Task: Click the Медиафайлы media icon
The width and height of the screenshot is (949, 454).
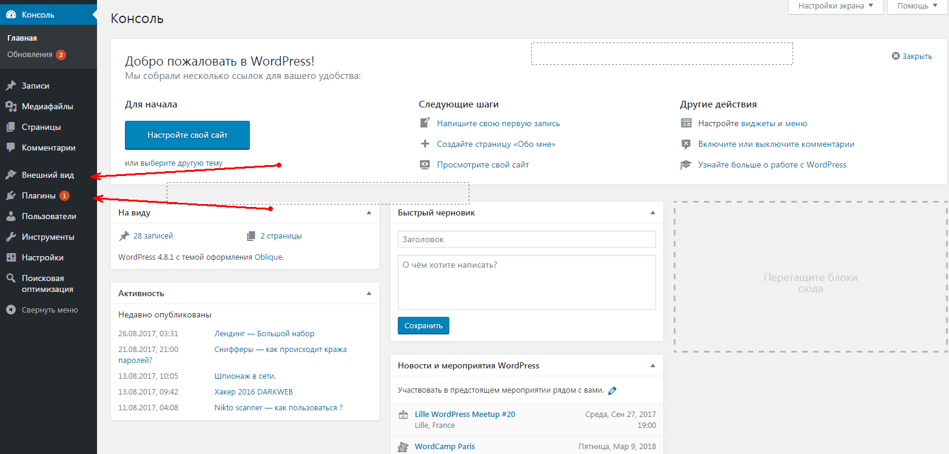Action: tap(11, 107)
